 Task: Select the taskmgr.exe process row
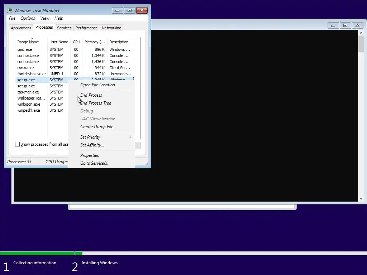[42, 92]
